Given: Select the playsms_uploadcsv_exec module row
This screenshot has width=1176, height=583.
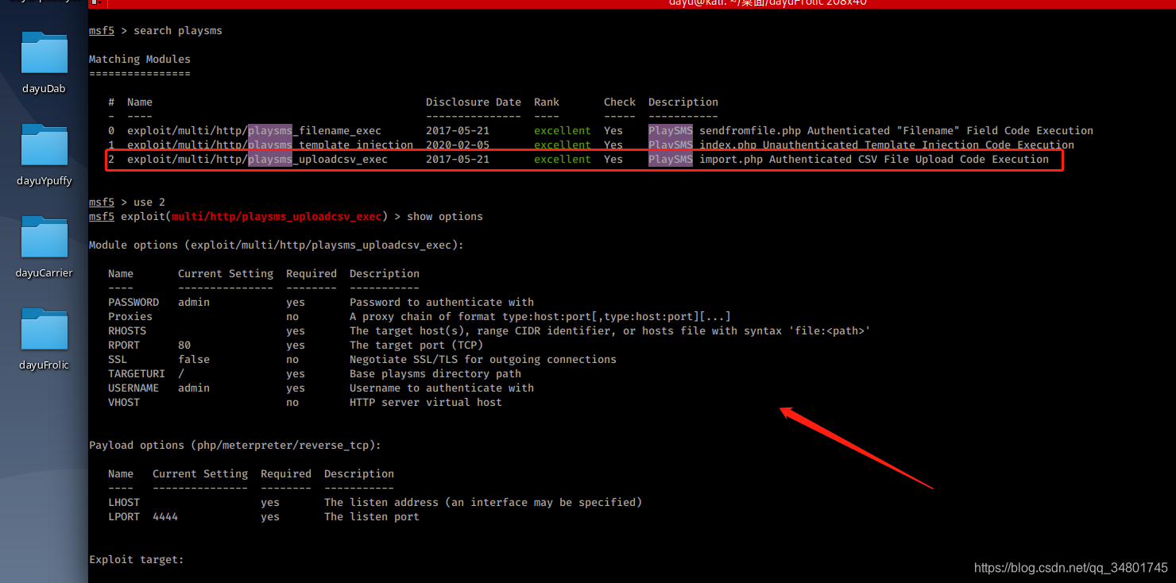Looking at the screenshot, I should 578,159.
